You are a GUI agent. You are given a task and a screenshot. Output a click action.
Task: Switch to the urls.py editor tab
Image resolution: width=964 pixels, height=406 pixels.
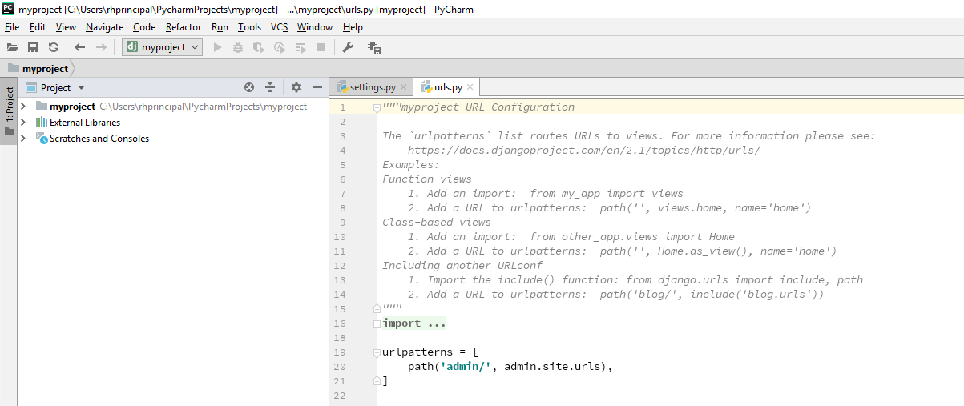pos(448,87)
